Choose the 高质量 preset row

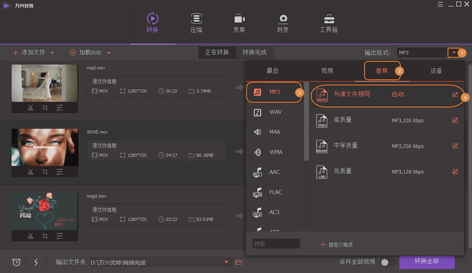[x=387, y=120]
